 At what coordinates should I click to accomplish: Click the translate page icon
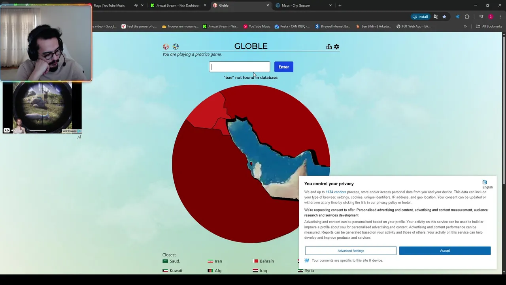436,17
